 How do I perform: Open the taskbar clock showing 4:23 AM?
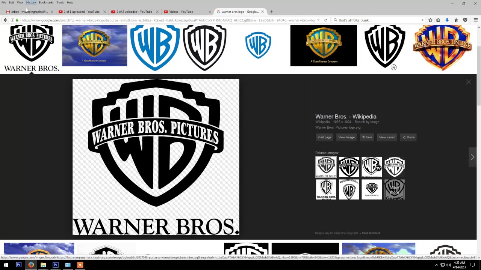click(x=459, y=265)
